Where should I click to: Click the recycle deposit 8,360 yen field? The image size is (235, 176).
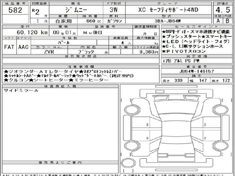[x=146, y=52]
